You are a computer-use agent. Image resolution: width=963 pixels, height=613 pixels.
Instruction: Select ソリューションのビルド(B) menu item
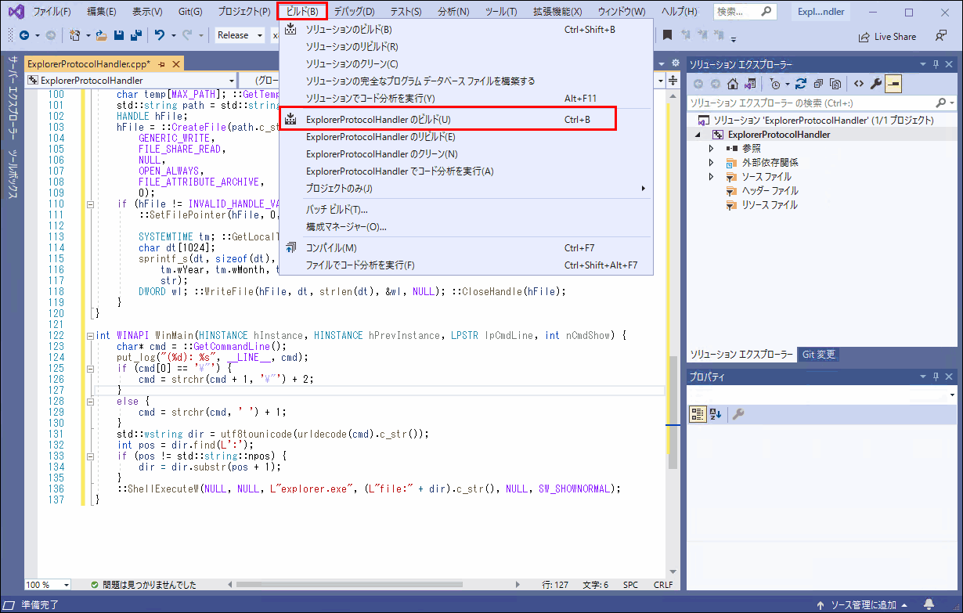point(466,30)
